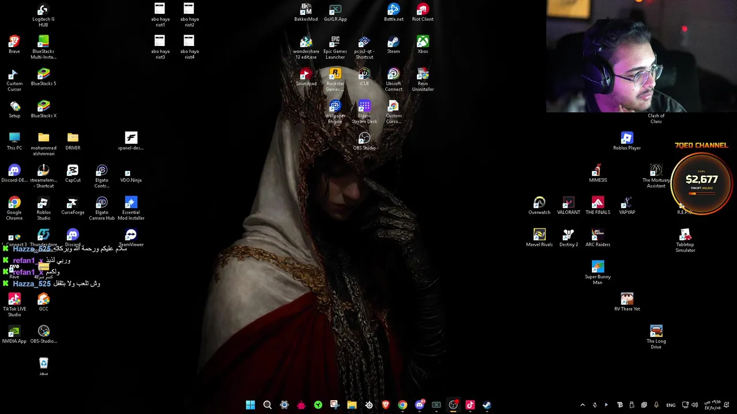Open taskbar Search

(x=267, y=405)
